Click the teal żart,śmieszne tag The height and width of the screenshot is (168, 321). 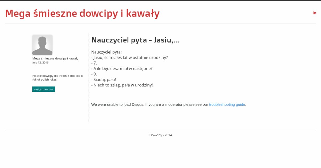44,89
